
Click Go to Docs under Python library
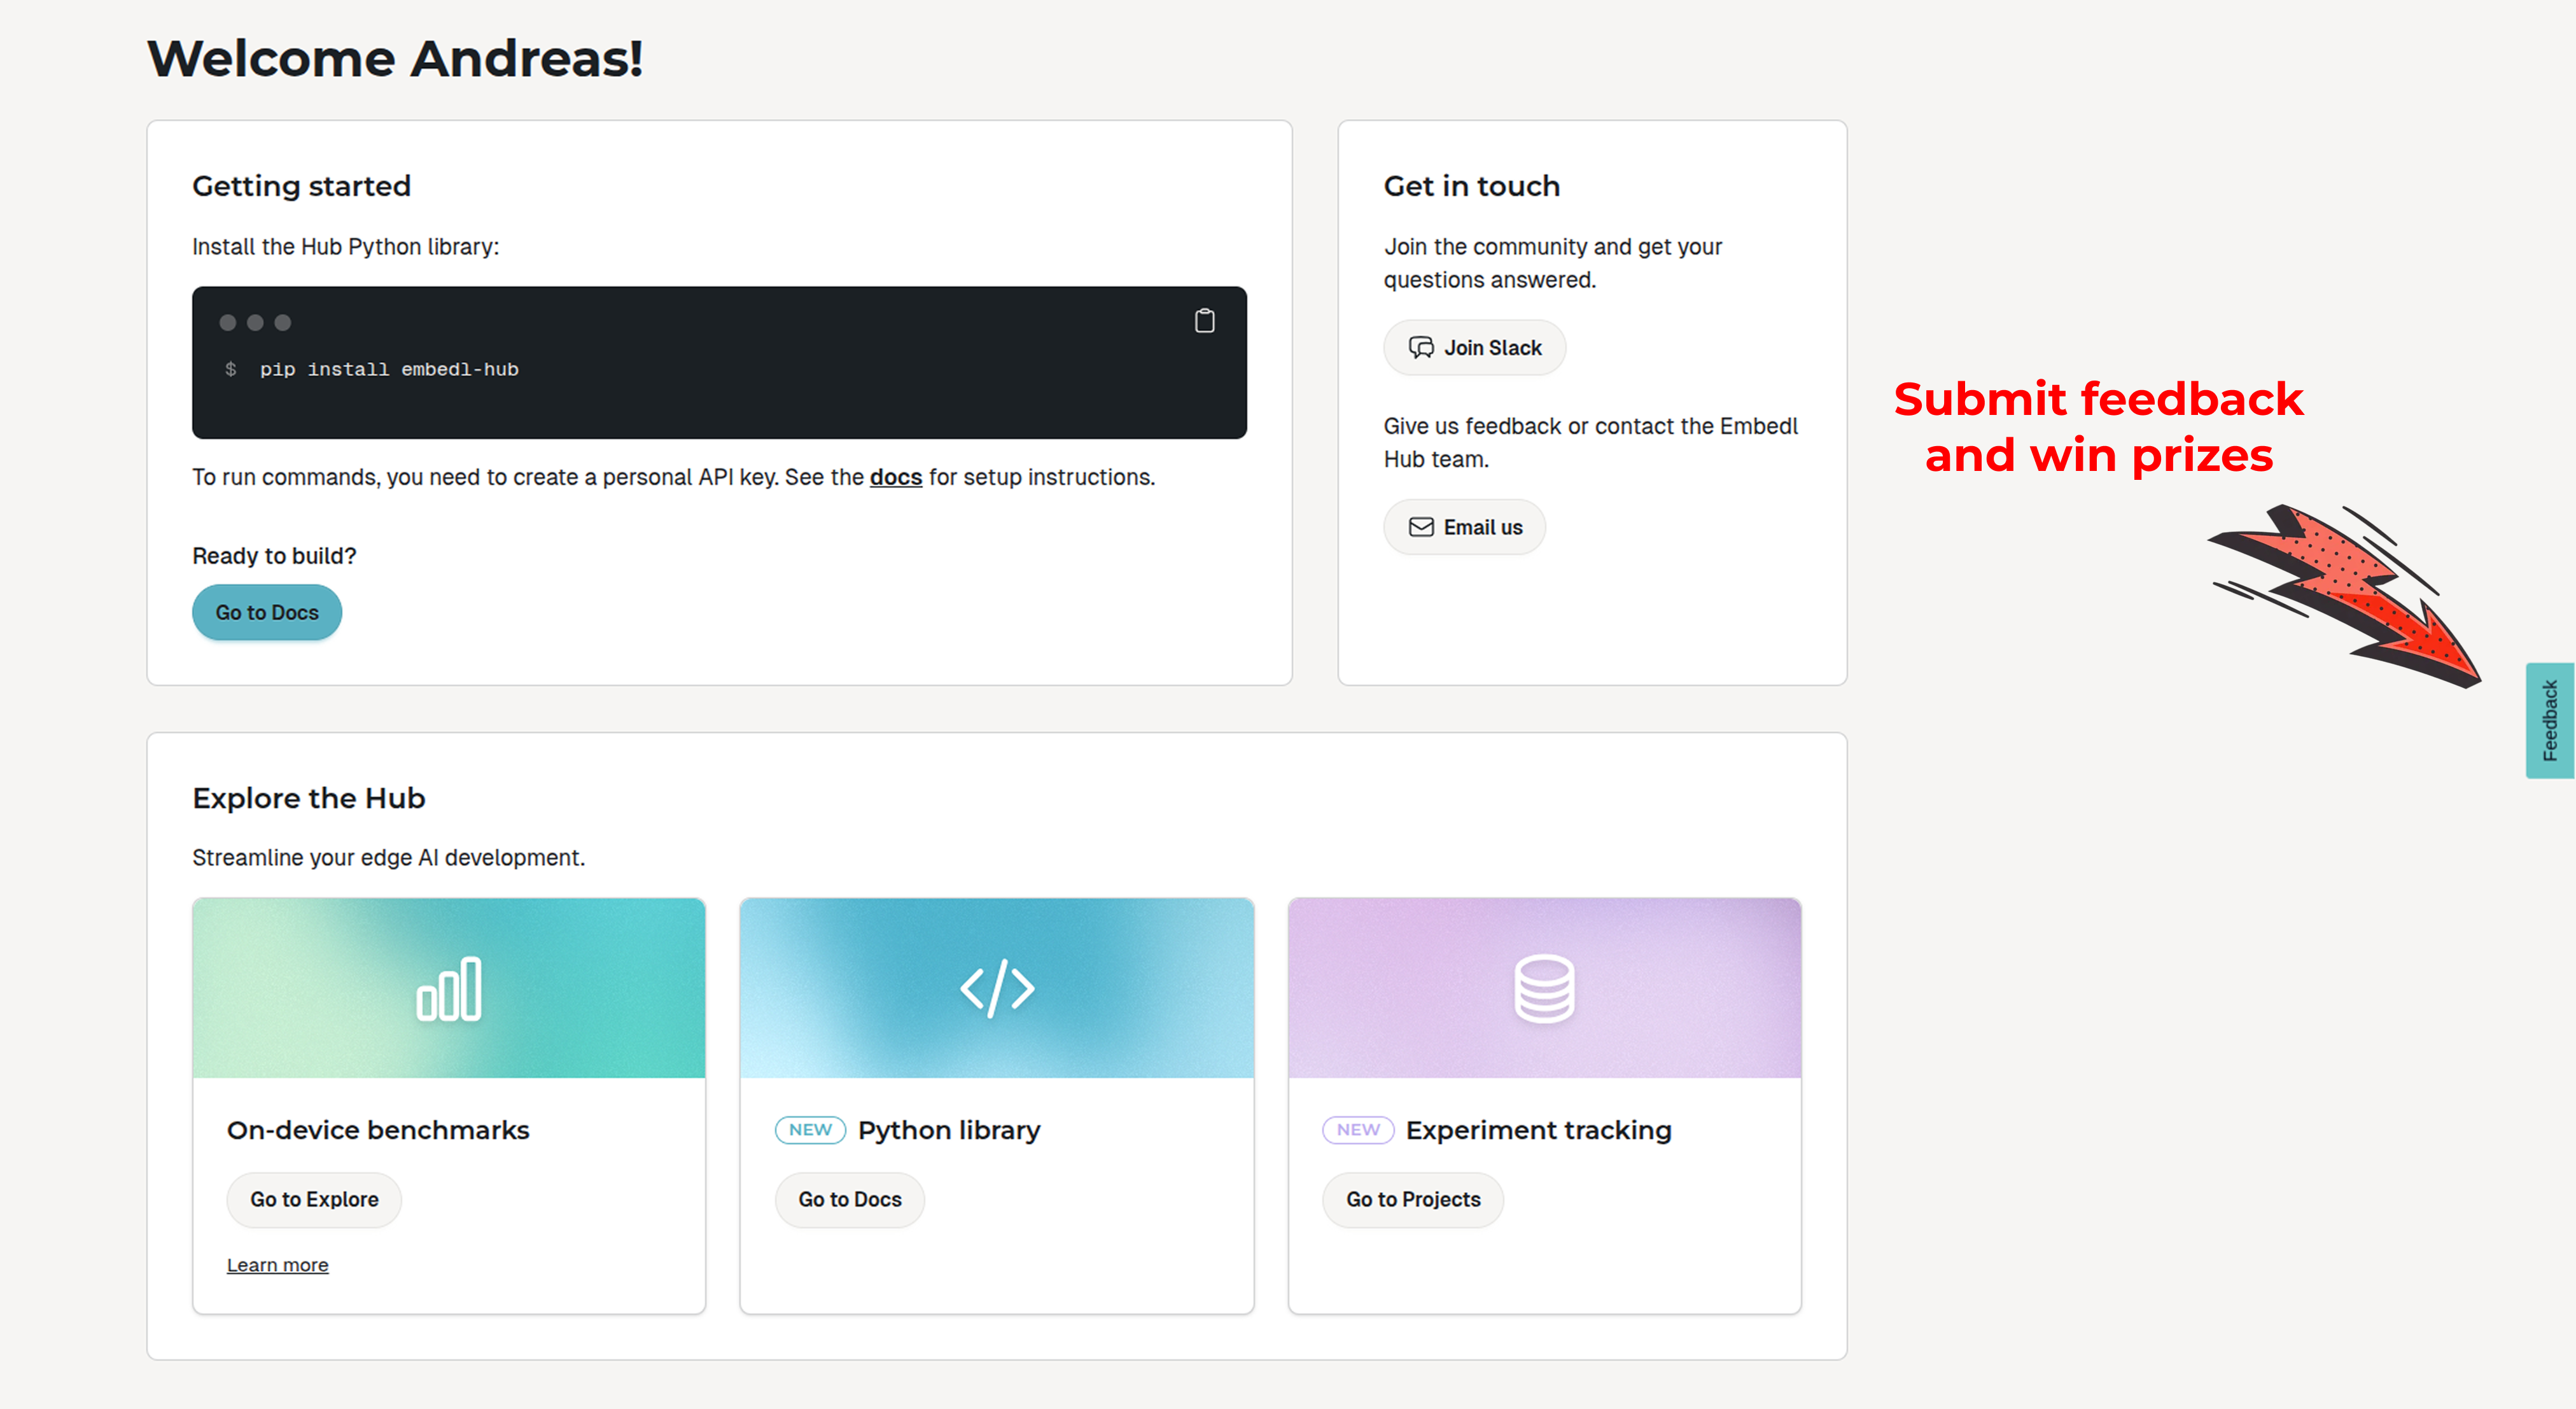pyautogui.click(x=849, y=1199)
